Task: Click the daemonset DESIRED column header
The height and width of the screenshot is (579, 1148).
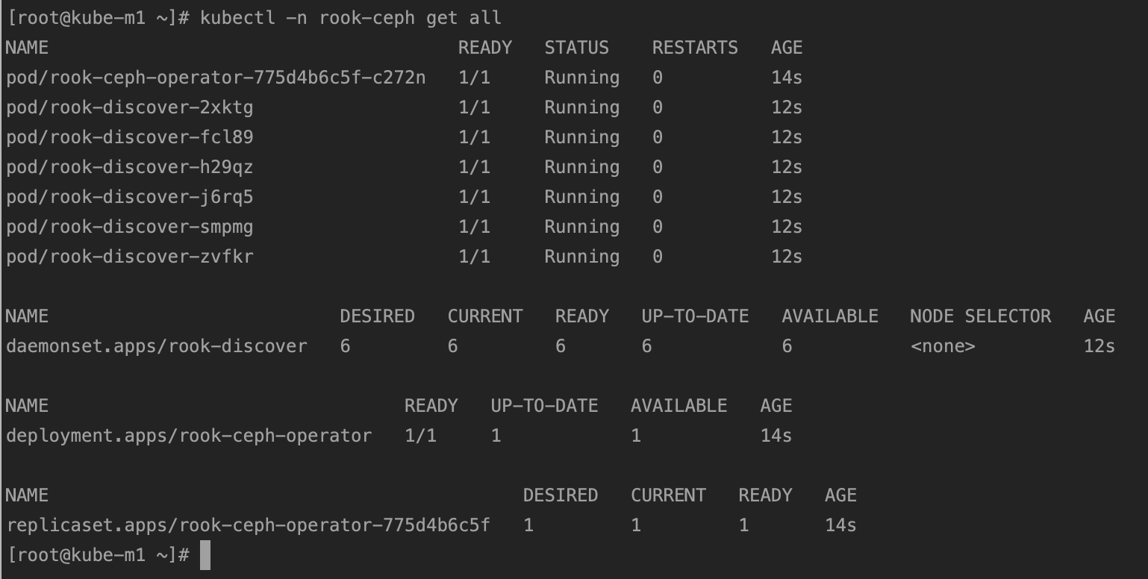Action: click(377, 316)
